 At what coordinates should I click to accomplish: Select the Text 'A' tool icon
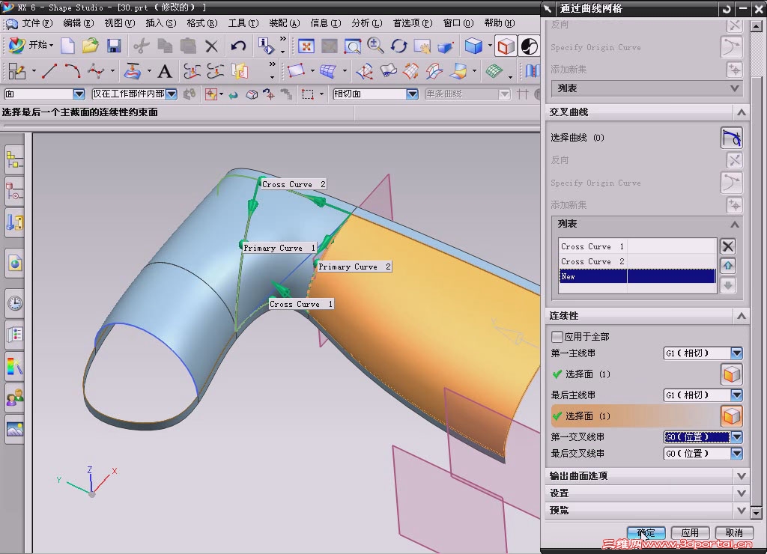[x=165, y=71]
